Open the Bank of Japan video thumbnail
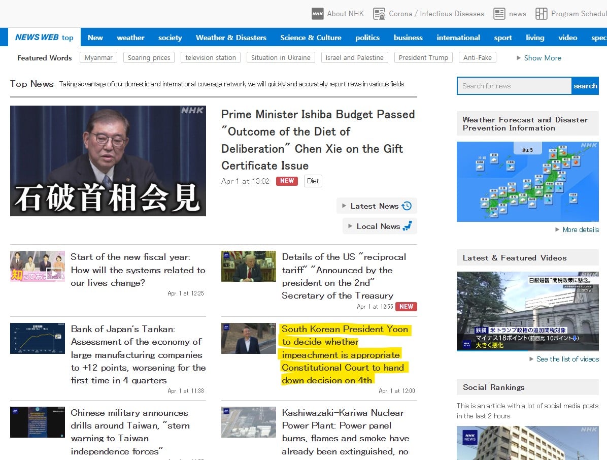 [38, 339]
